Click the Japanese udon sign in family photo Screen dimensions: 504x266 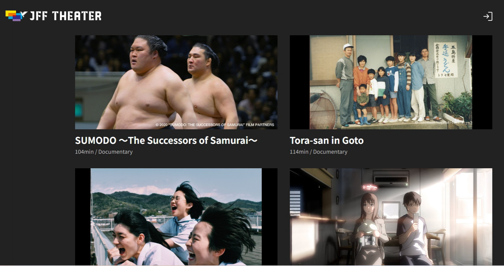(445, 60)
